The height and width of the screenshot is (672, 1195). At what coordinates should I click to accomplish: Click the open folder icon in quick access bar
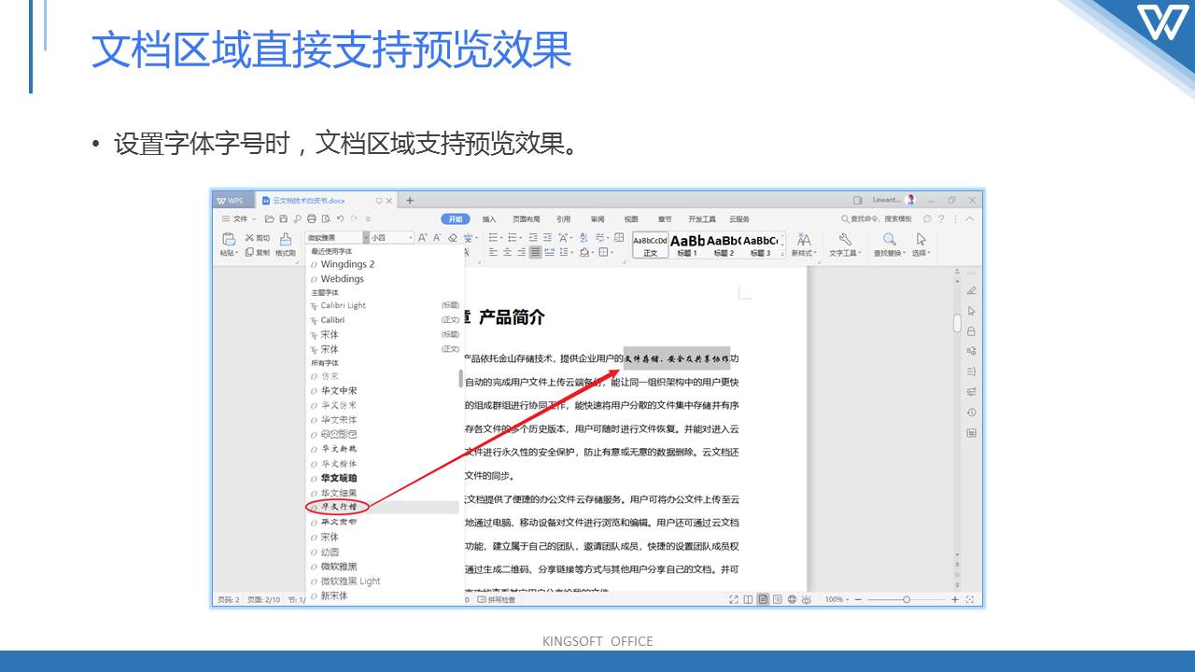coord(270,218)
